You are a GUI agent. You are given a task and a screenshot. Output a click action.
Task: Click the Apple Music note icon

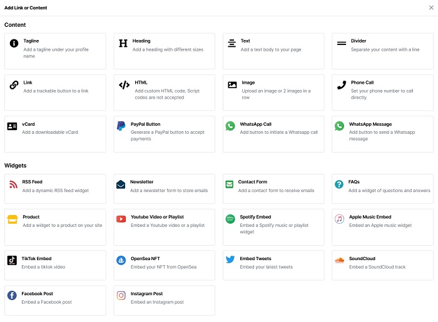coord(339,219)
